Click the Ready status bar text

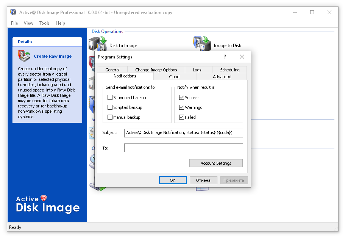coord(15,227)
